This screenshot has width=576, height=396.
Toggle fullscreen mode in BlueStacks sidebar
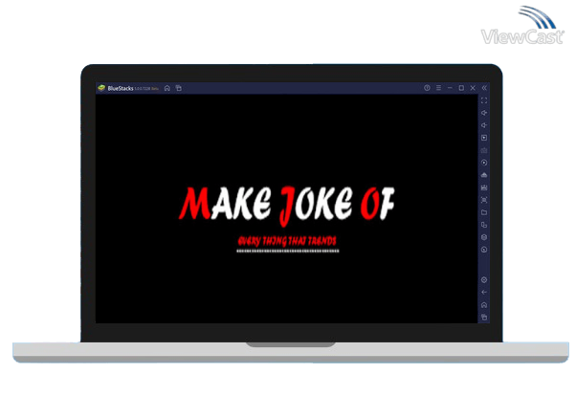(x=484, y=100)
